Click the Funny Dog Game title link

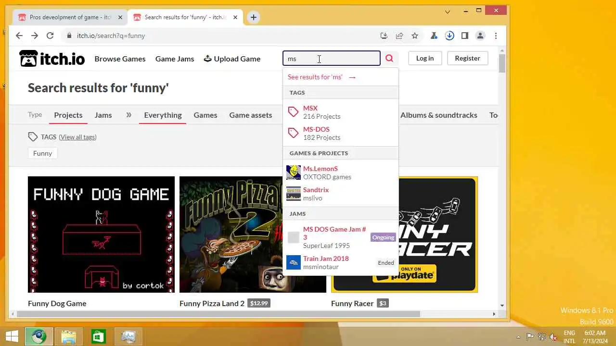click(x=57, y=303)
